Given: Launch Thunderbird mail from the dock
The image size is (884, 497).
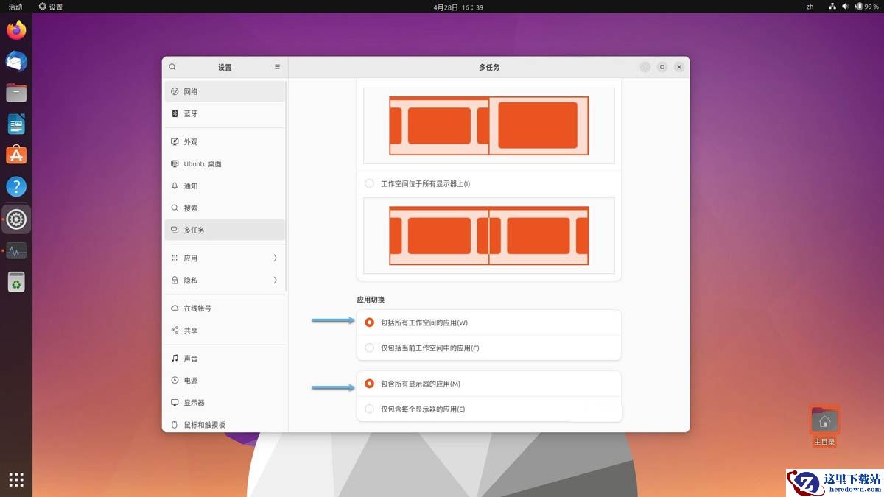Looking at the screenshot, I should 16,62.
